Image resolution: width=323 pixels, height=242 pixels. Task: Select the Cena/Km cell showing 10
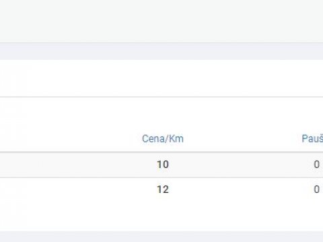[163, 165]
